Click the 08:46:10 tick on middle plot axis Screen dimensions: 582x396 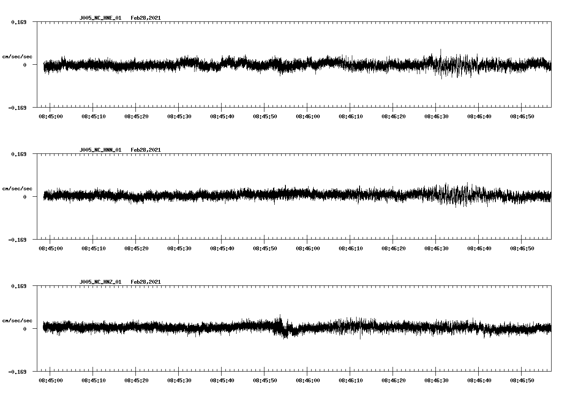(x=351, y=247)
